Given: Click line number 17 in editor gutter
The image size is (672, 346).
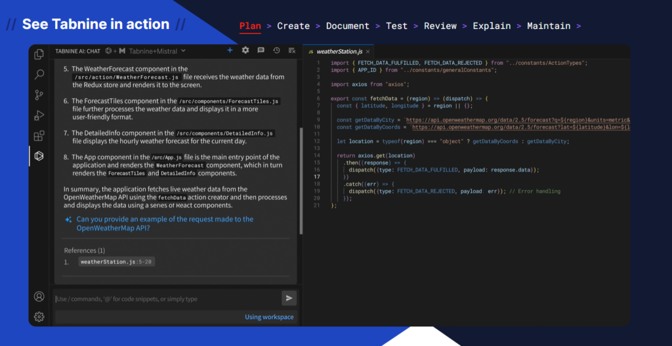Looking at the screenshot, I should tap(317, 176).
